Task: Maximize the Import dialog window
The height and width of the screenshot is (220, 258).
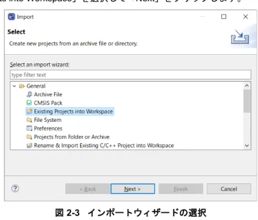Action: 224,16
